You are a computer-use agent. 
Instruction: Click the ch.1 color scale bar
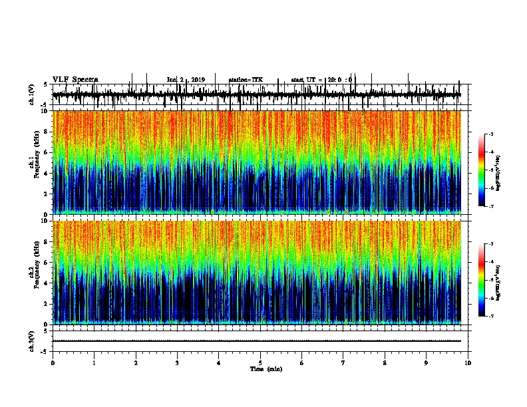(x=482, y=170)
